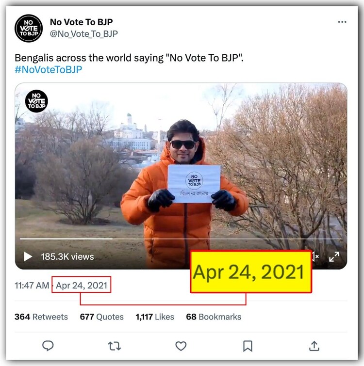Click the share upload icon
364x366 pixels.
pyautogui.click(x=314, y=346)
